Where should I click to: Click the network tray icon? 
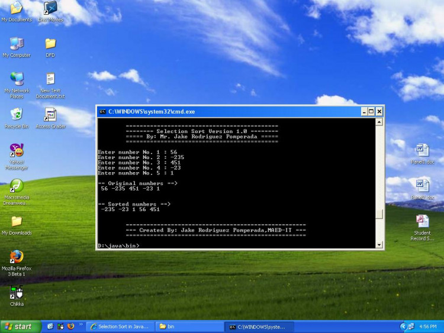coord(411,326)
